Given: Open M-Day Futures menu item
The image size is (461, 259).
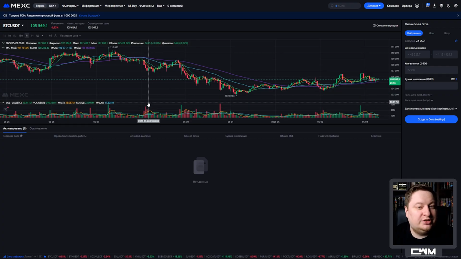Looking at the screenshot, I should click(141, 6).
